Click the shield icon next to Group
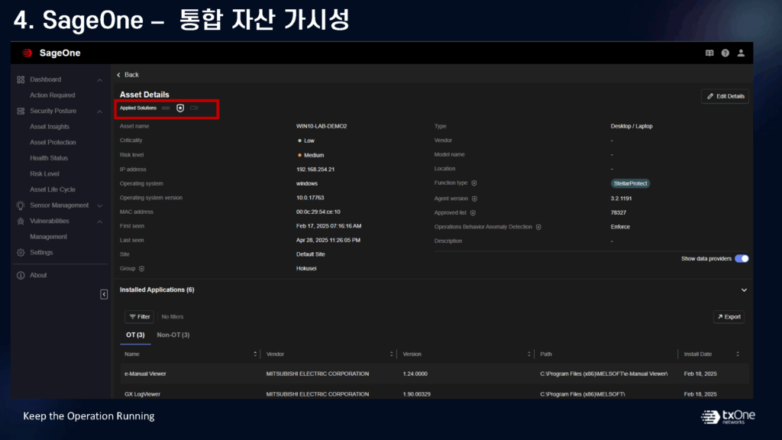Image resolution: width=782 pixels, height=440 pixels. [142, 269]
